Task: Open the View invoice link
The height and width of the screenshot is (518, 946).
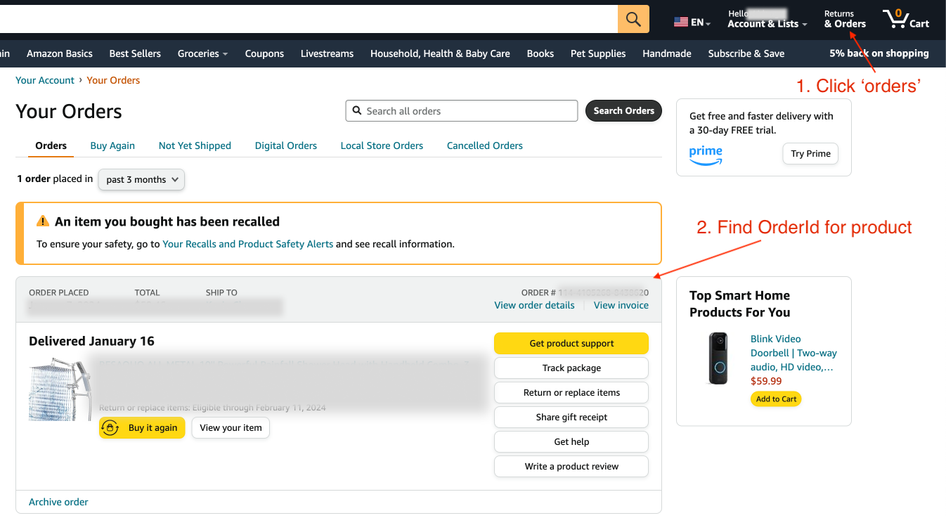Action: (x=621, y=305)
